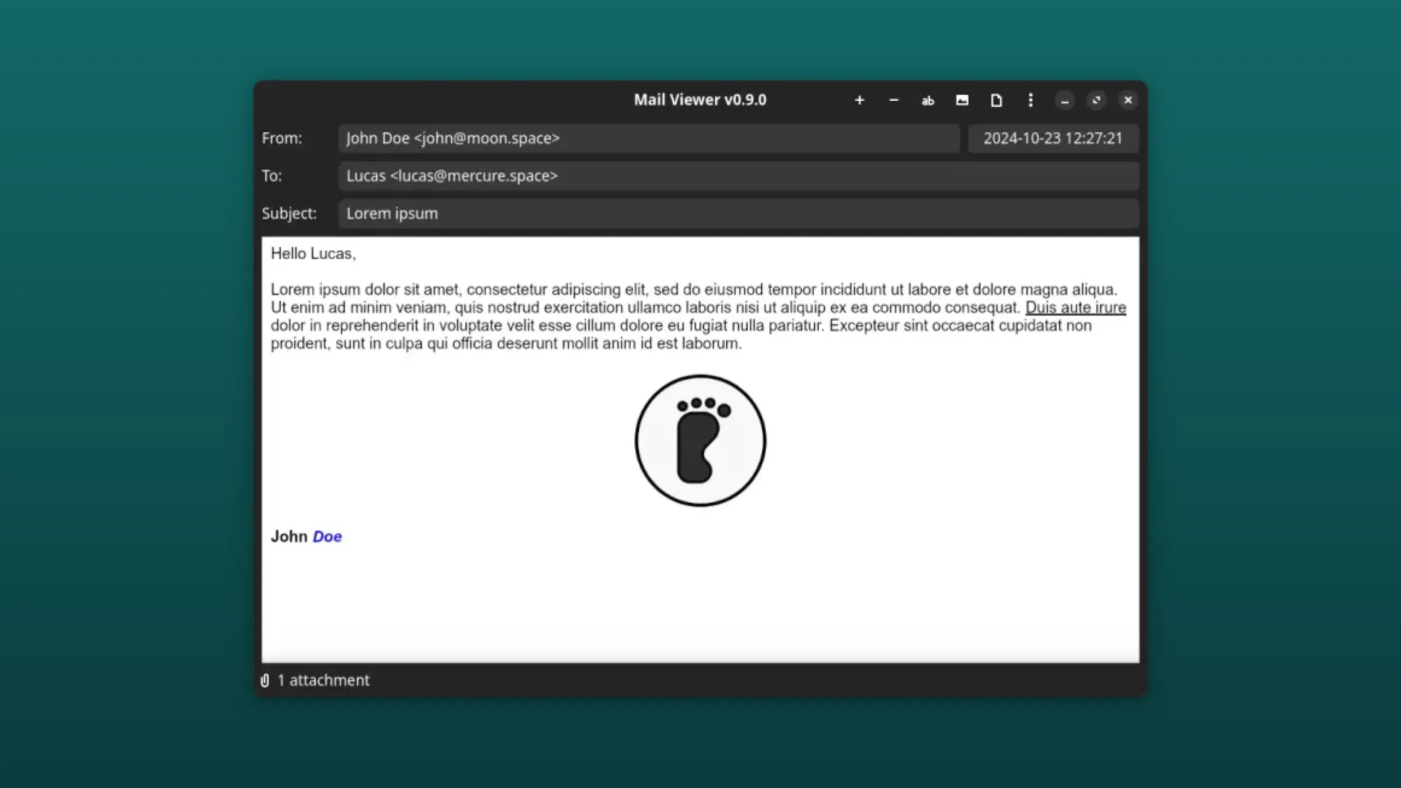The image size is (1401, 788).
Task: Follow the Duis aute irure link
Action: pos(1075,308)
